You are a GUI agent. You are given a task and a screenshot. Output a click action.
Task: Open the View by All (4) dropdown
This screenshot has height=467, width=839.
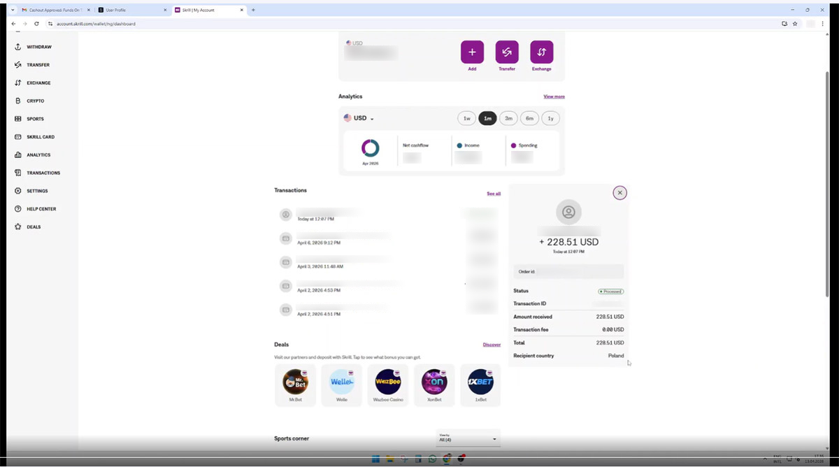point(468,438)
